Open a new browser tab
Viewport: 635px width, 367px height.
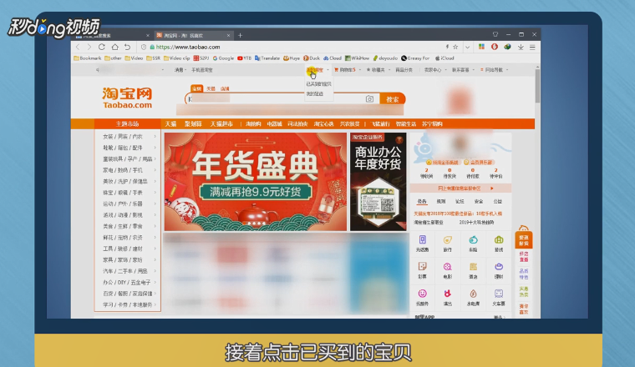coord(240,36)
